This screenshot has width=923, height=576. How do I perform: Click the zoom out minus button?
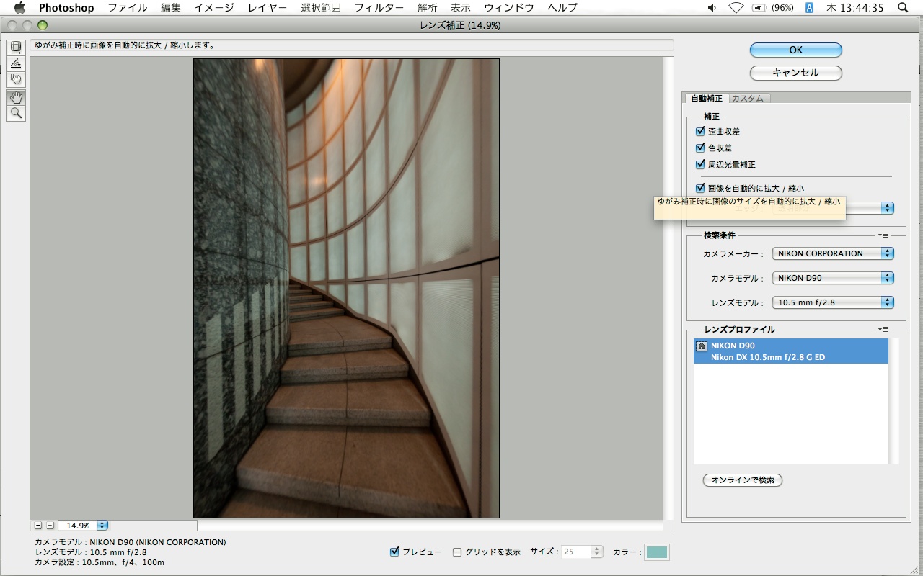[x=38, y=526]
